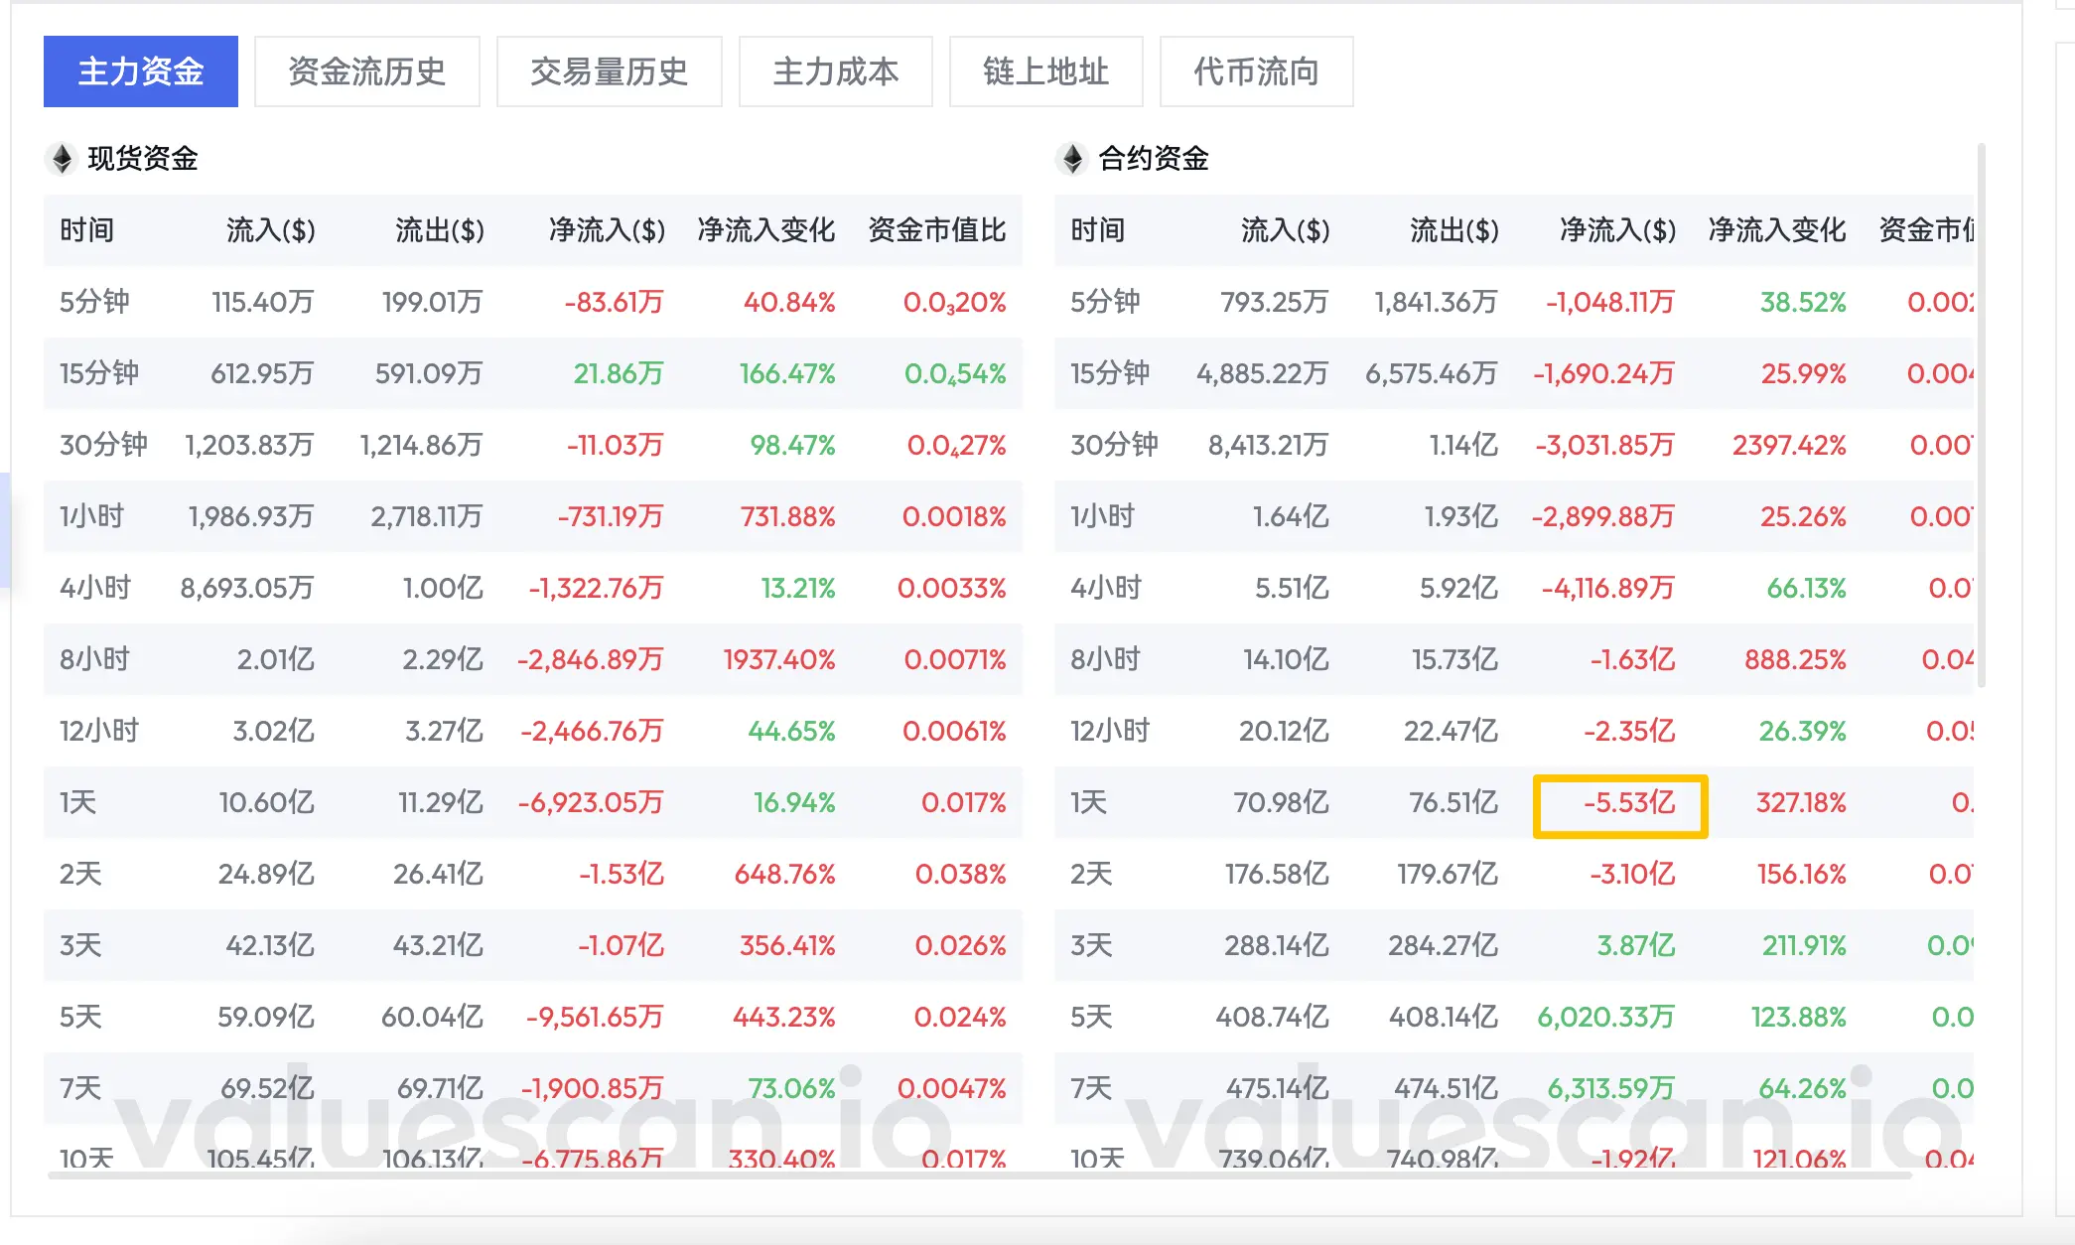
Task: Click Ethereum icon beside 现货资金 heading
Action: point(62,159)
